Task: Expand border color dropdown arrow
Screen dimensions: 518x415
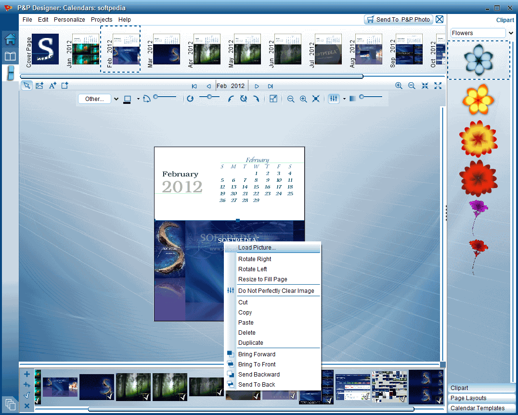Action: point(138,99)
